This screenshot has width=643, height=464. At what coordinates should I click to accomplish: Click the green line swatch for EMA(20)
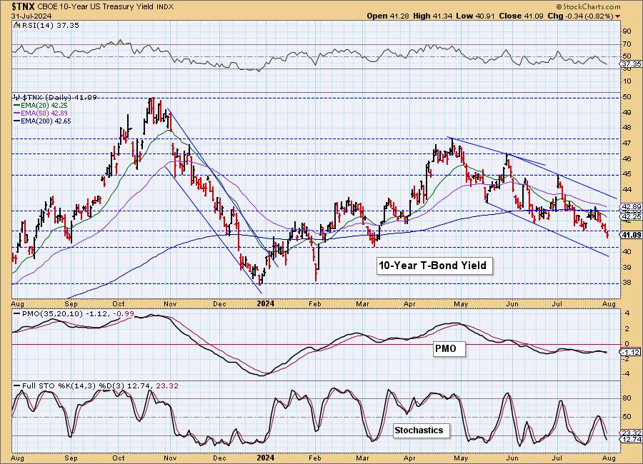tap(17, 106)
